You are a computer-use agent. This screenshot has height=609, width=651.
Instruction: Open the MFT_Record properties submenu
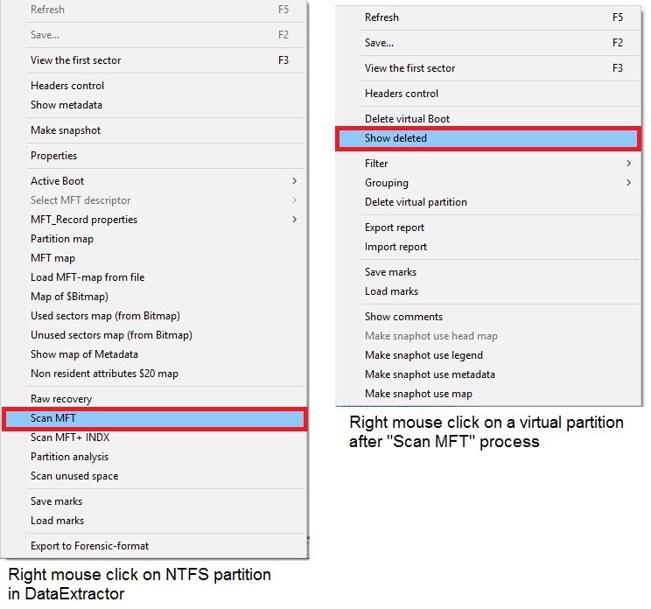84,220
